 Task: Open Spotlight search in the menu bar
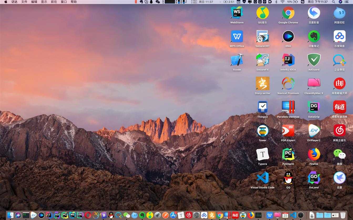click(x=334, y=2)
